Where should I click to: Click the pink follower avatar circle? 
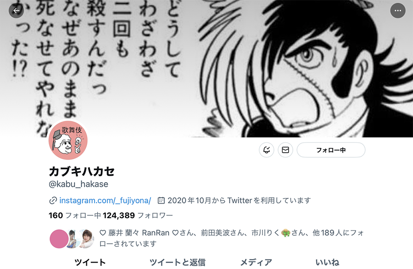click(x=59, y=239)
